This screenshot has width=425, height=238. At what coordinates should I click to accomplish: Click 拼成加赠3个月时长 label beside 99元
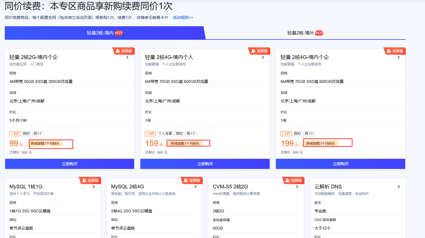[45, 144]
